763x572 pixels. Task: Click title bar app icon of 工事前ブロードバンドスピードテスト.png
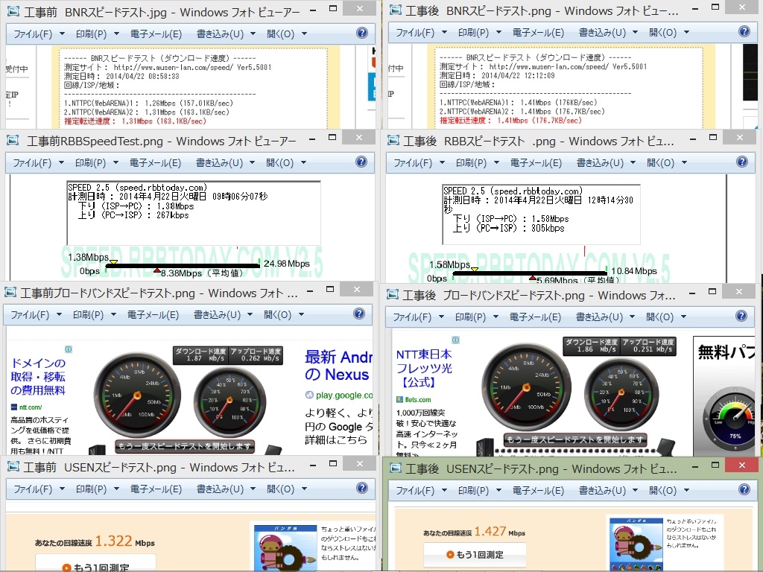(10, 292)
